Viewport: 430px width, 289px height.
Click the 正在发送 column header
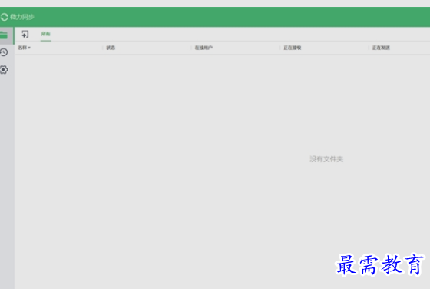381,48
